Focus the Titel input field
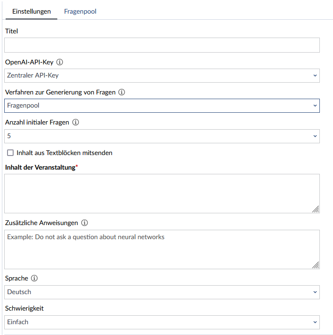 pyautogui.click(x=162, y=45)
